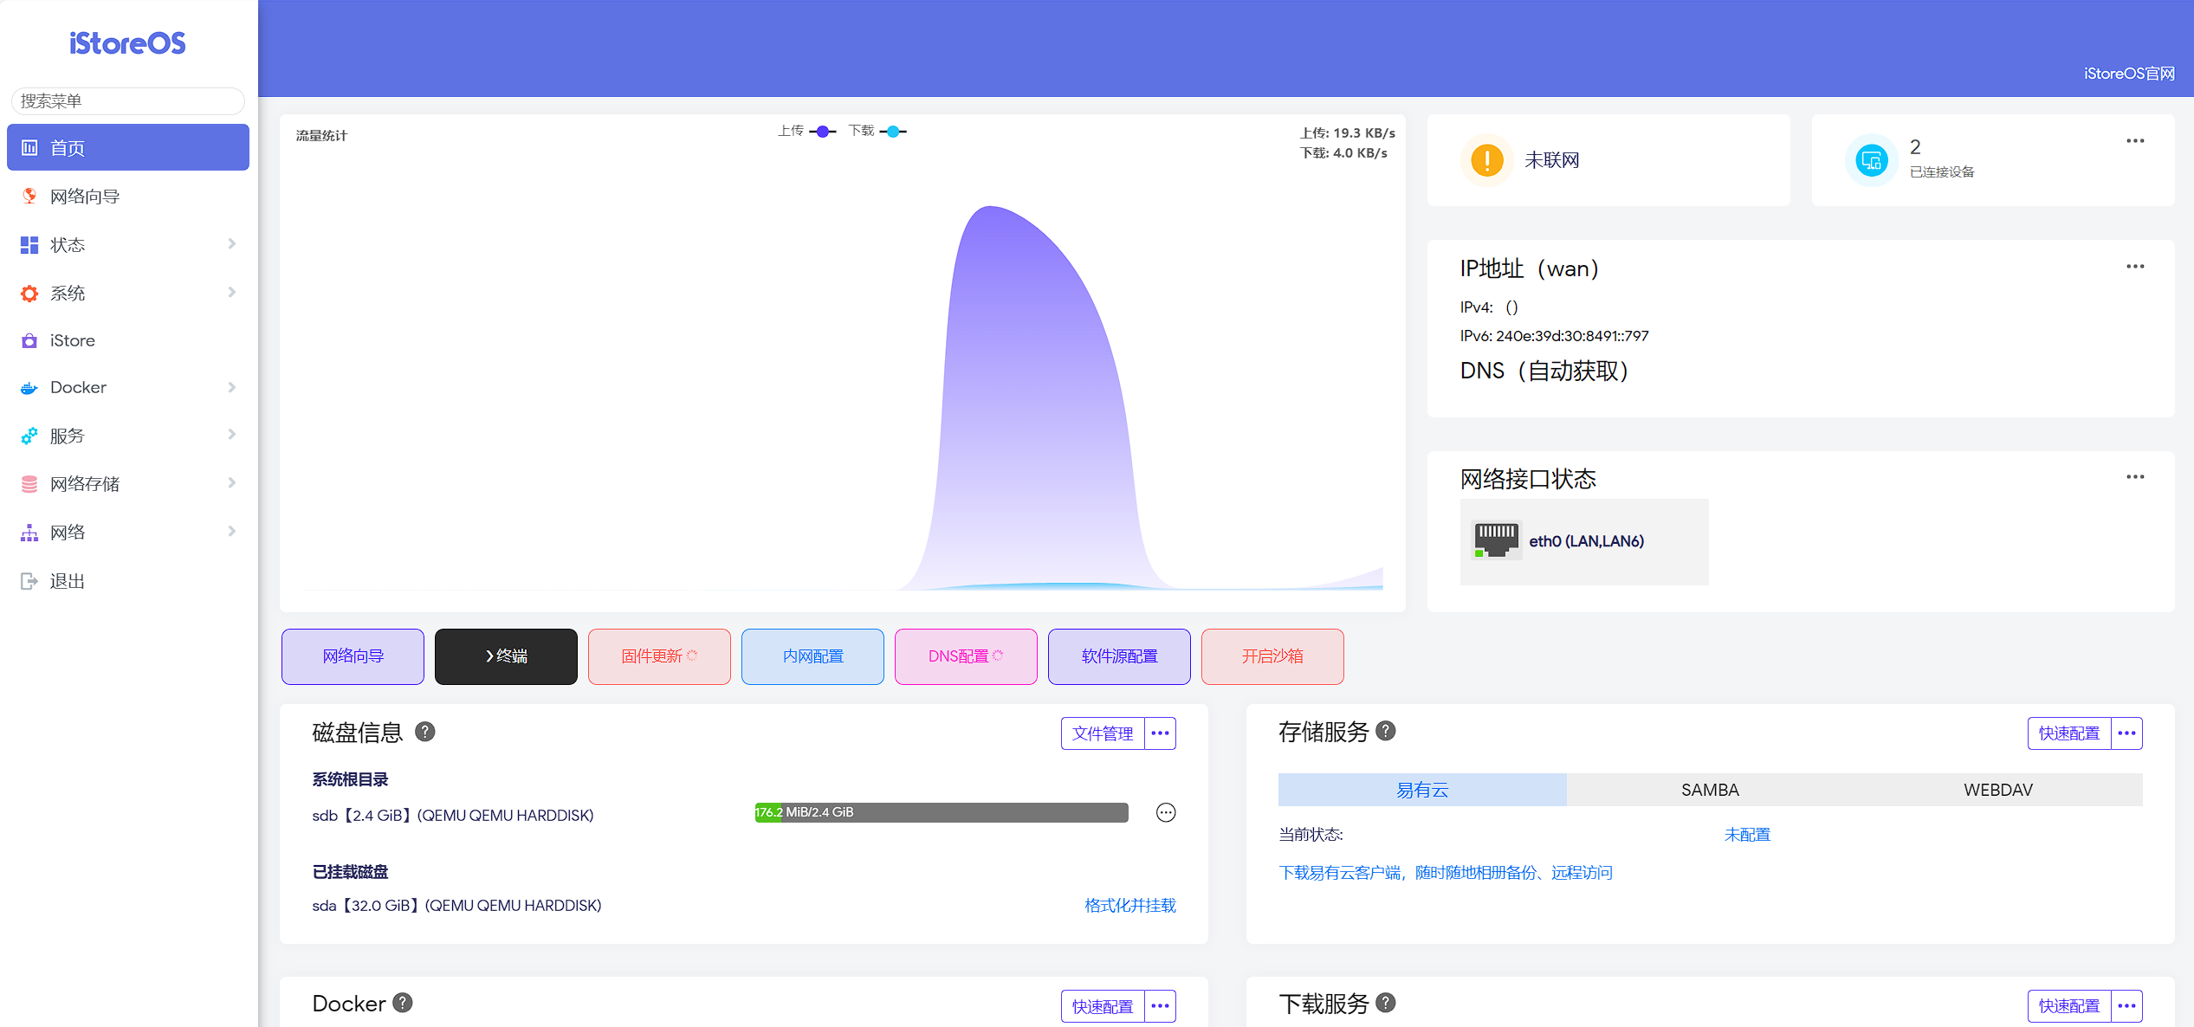The height and width of the screenshot is (1027, 2194).
Task: Click the connected devices monitor icon
Action: coord(1871,160)
